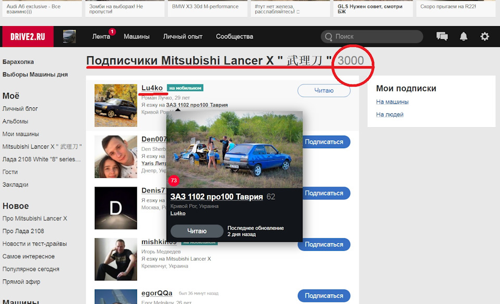
Task: Click the Читаю button beside Lu4ko row
Action: [324, 91]
